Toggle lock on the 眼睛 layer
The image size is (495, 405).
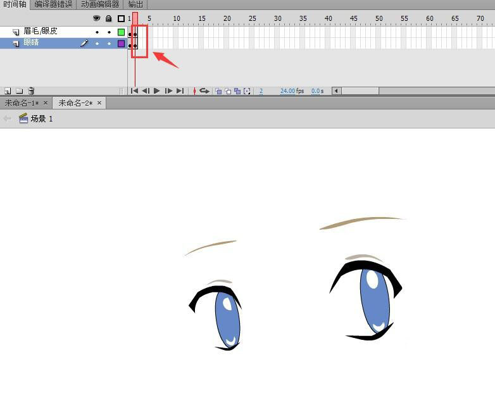[x=109, y=44]
